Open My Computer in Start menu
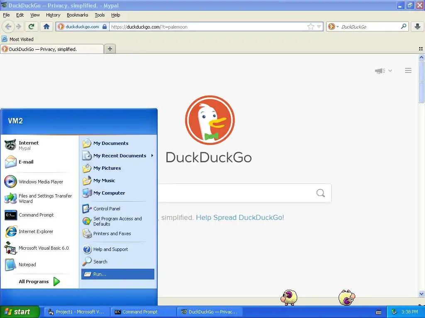This screenshot has width=425, height=318. (118, 193)
